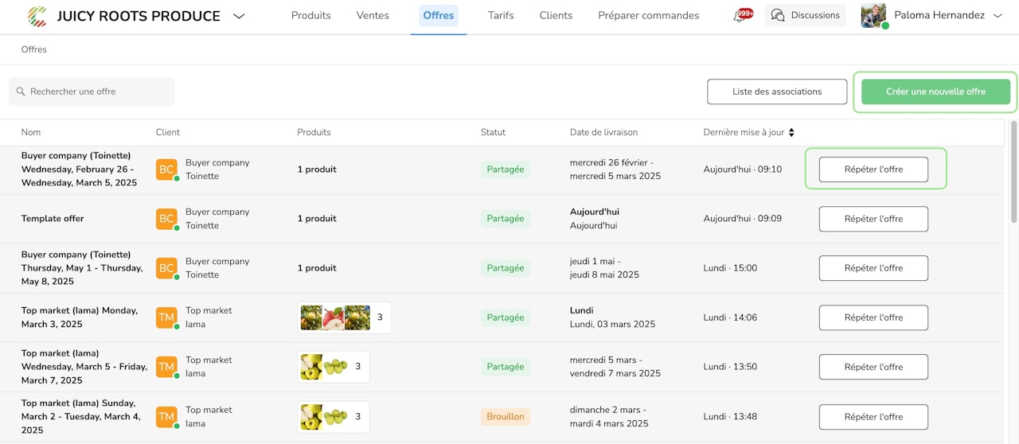
Task: Click the Juicy Roots Produce logo icon
Action: click(x=37, y=16)
